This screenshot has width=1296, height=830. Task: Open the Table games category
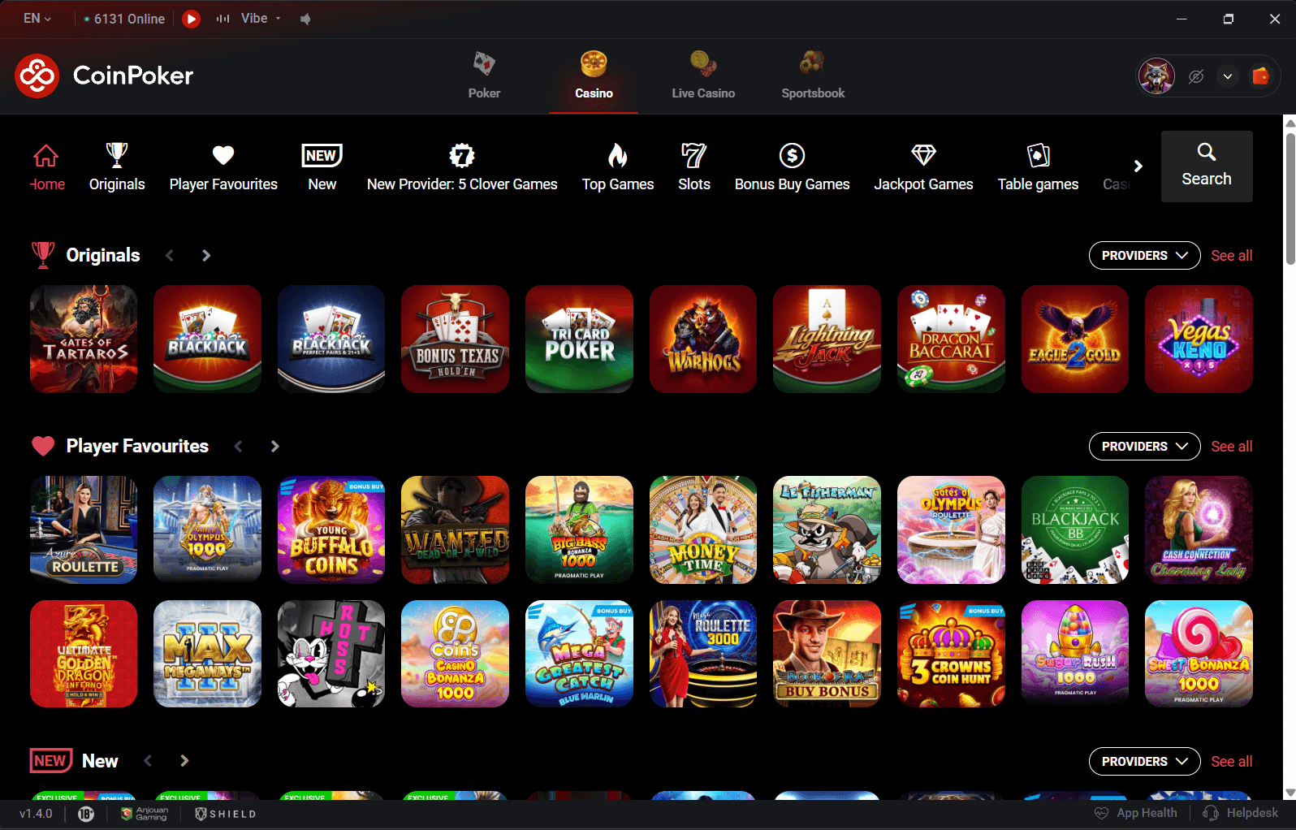(1038, 167)
